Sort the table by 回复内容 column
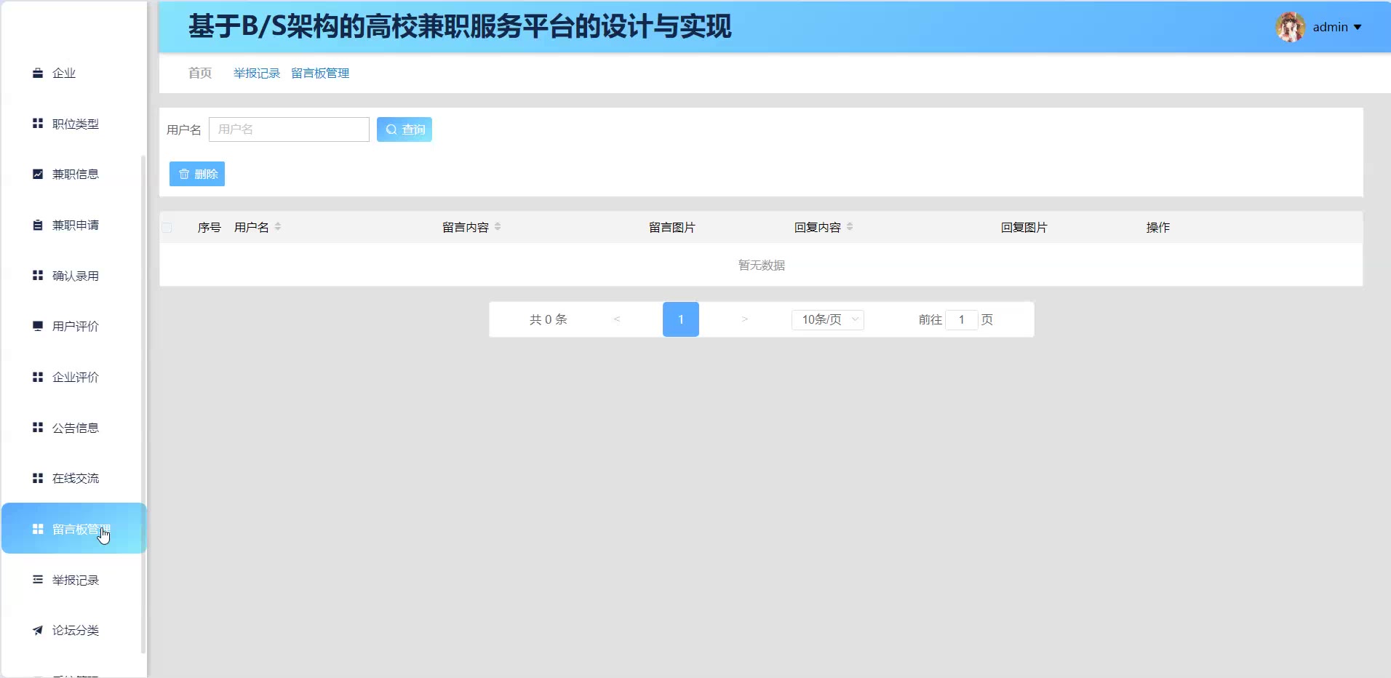Viewport: 1391px width, 678px height. click(x=850, y=227)
